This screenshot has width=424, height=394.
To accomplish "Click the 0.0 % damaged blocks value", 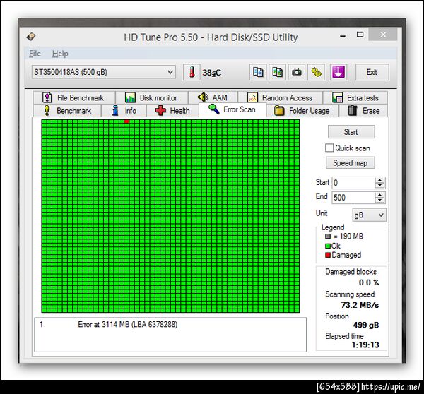I will tap(369, 282).
